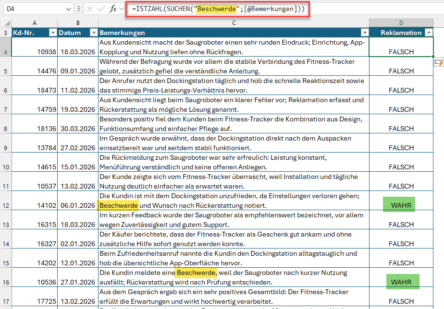Select customer number 16315
Image resolution: width=444 pixels, height=309 pixels.
35,220
